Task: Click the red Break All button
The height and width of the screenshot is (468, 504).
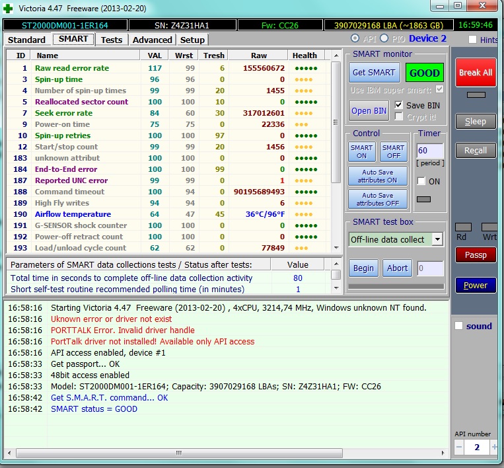Action: pyautogui.click(x=476, y=72)
